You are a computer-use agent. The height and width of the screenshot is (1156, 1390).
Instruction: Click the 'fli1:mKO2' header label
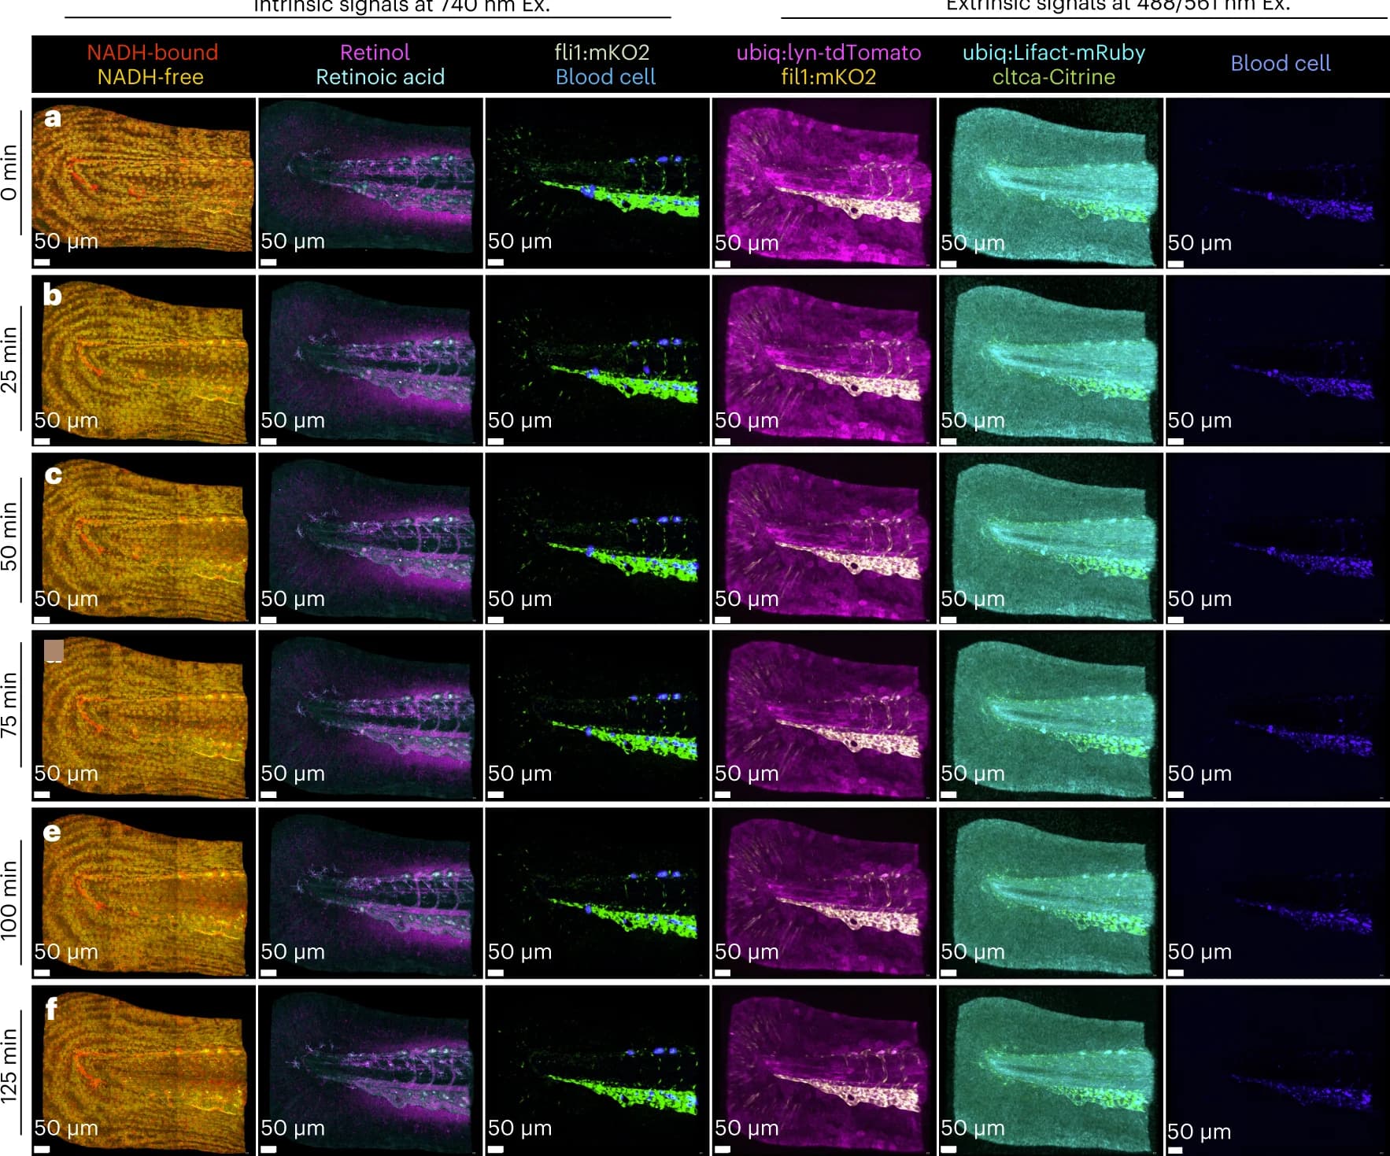602,52
